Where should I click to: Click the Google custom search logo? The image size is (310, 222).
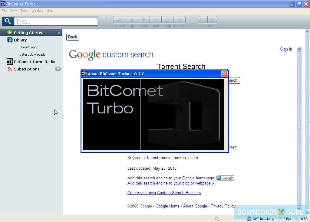pyautogui.click(x=111, y=54)
